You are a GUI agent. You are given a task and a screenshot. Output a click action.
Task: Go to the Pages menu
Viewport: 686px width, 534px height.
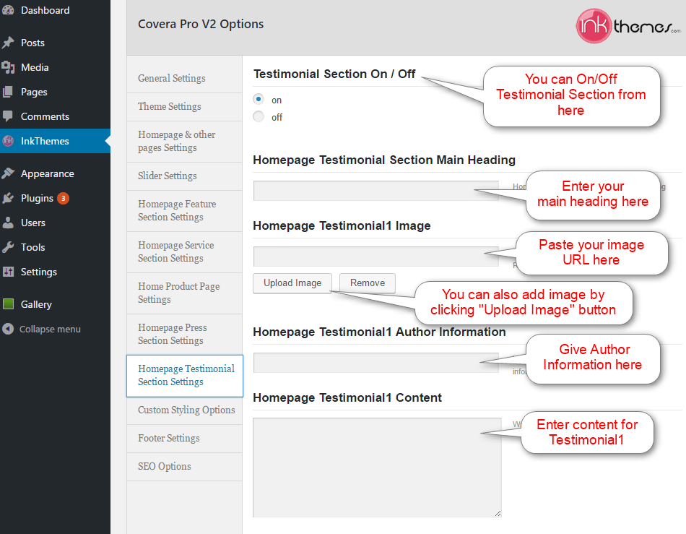55,92
